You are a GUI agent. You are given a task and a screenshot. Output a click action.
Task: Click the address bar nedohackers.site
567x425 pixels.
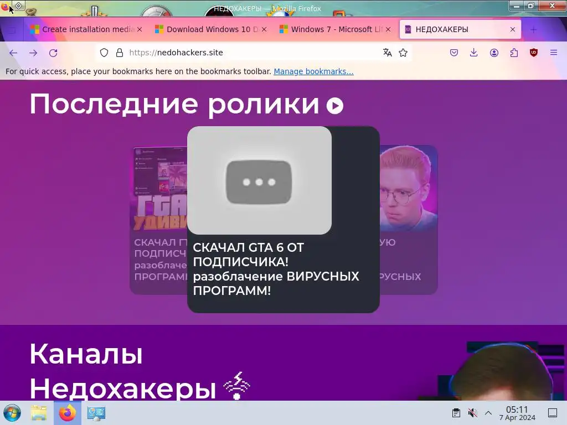(x=253, y=53)
